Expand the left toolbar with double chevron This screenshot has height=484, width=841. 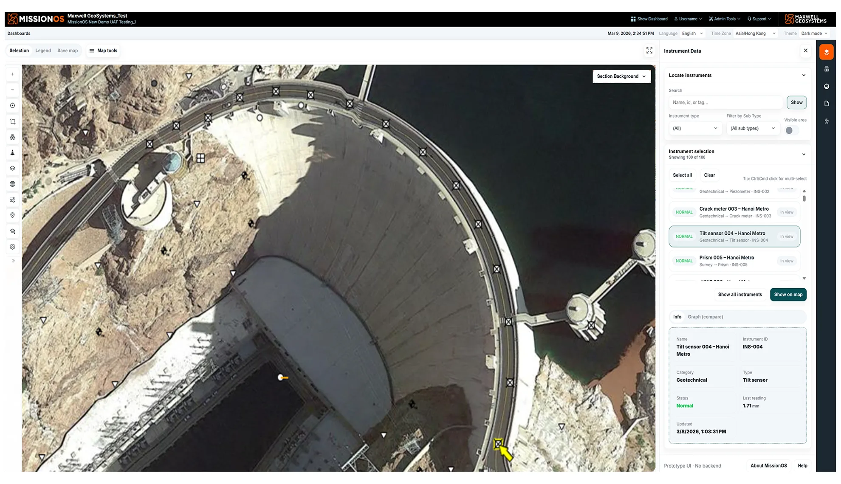[13, 261]
